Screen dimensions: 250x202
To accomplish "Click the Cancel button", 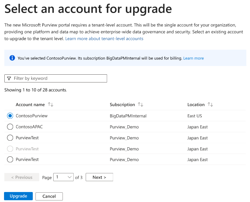I will (x=49, y=196).
